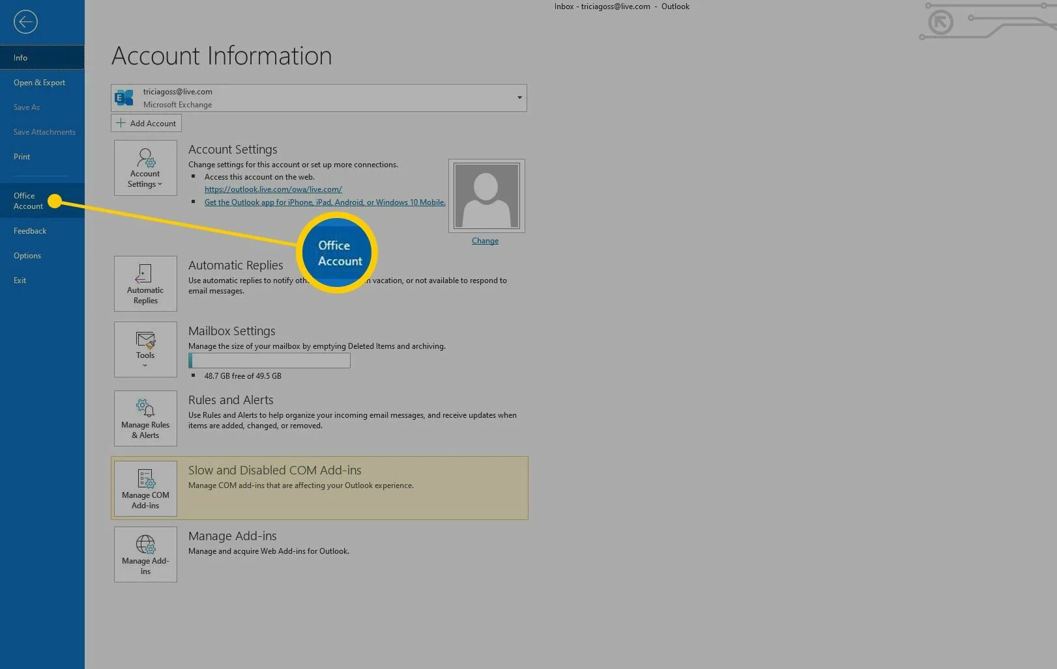Image resolution: width=1057 pixels, height=669 pixels.
Task: Click the 48.7 GB free of 49.5 GB text
Action: pos(242,376)
